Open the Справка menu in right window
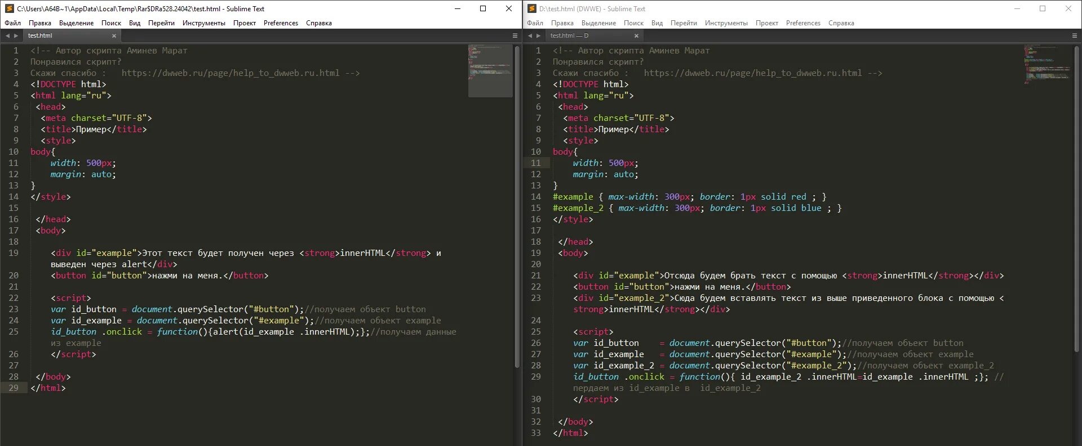Viewport: 1082px width, 446px height. point(841,23)
